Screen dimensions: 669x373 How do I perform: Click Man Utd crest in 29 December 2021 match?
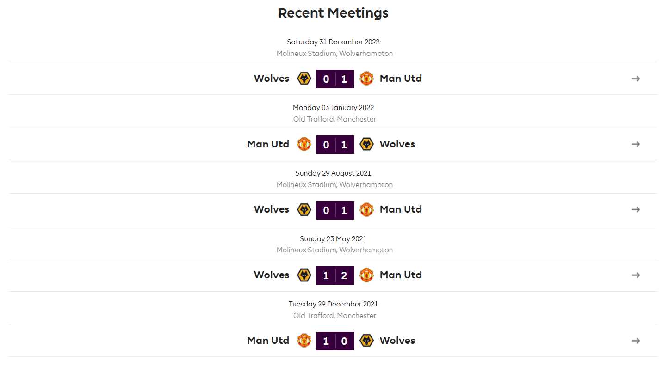pos(304,341)
